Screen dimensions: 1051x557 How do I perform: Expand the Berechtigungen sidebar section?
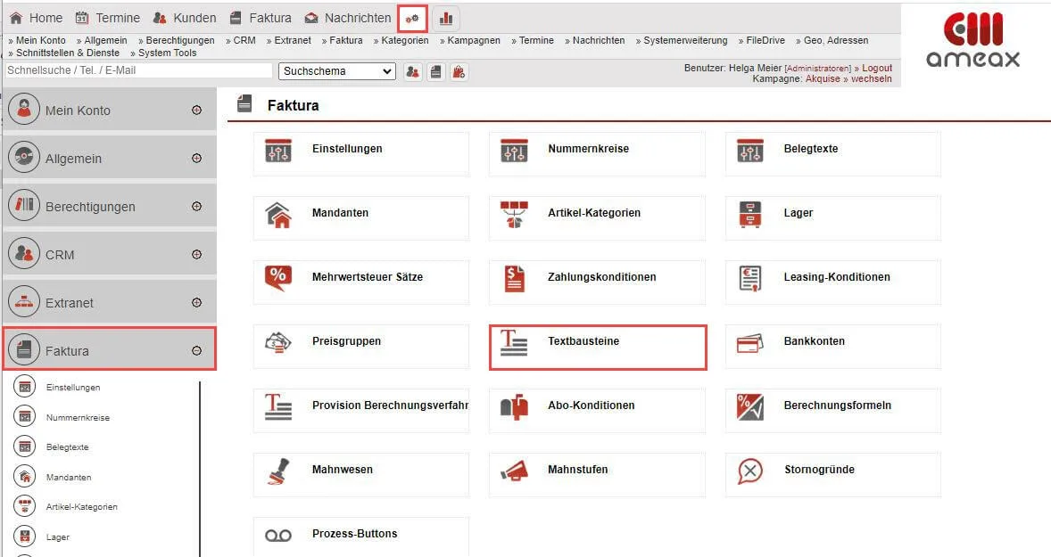click(x=196, y=207)
